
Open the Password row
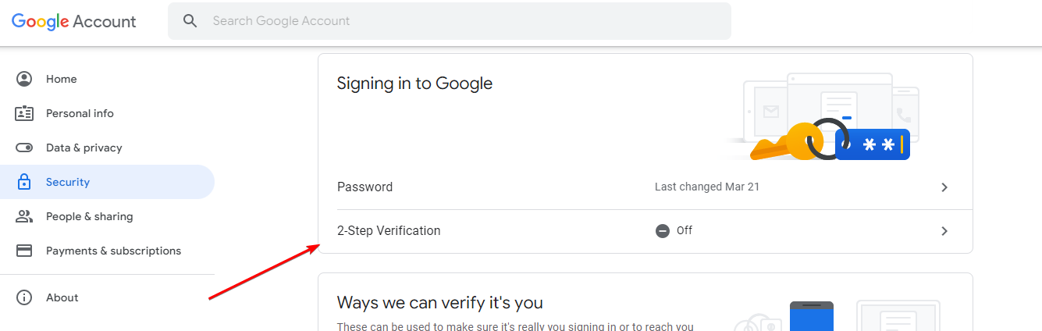pyautogui.click(x=365, y=187)
